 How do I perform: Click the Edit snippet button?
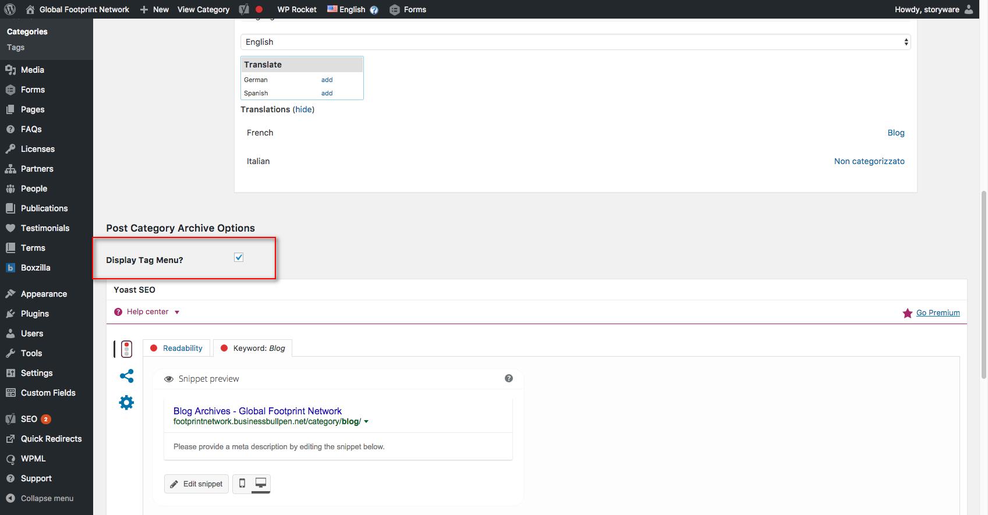tap(196, 484)
